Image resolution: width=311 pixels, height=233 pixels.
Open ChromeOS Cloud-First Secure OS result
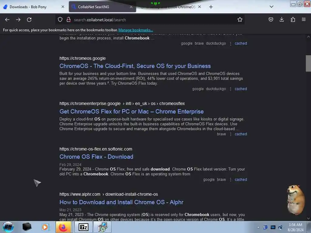coord(135,66)
